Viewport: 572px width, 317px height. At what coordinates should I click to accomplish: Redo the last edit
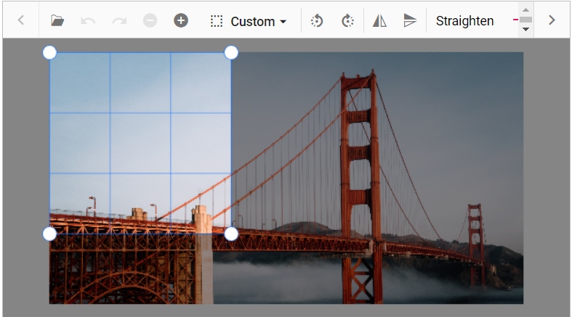pyautogui.click(x=119, y=21)
